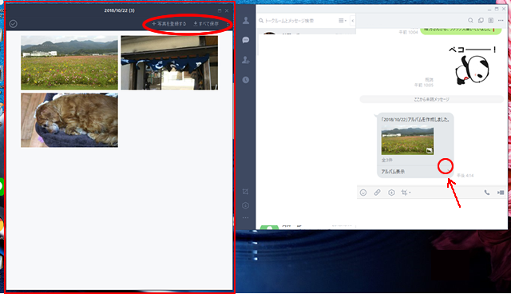Open the emoji sticker picker icon
511x294 pixels.
click(363, 193)
